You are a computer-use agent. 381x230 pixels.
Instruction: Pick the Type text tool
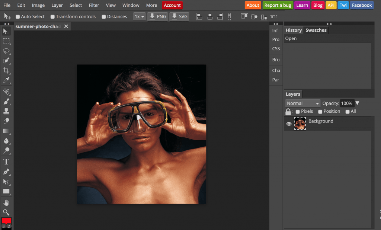point(6,162)
